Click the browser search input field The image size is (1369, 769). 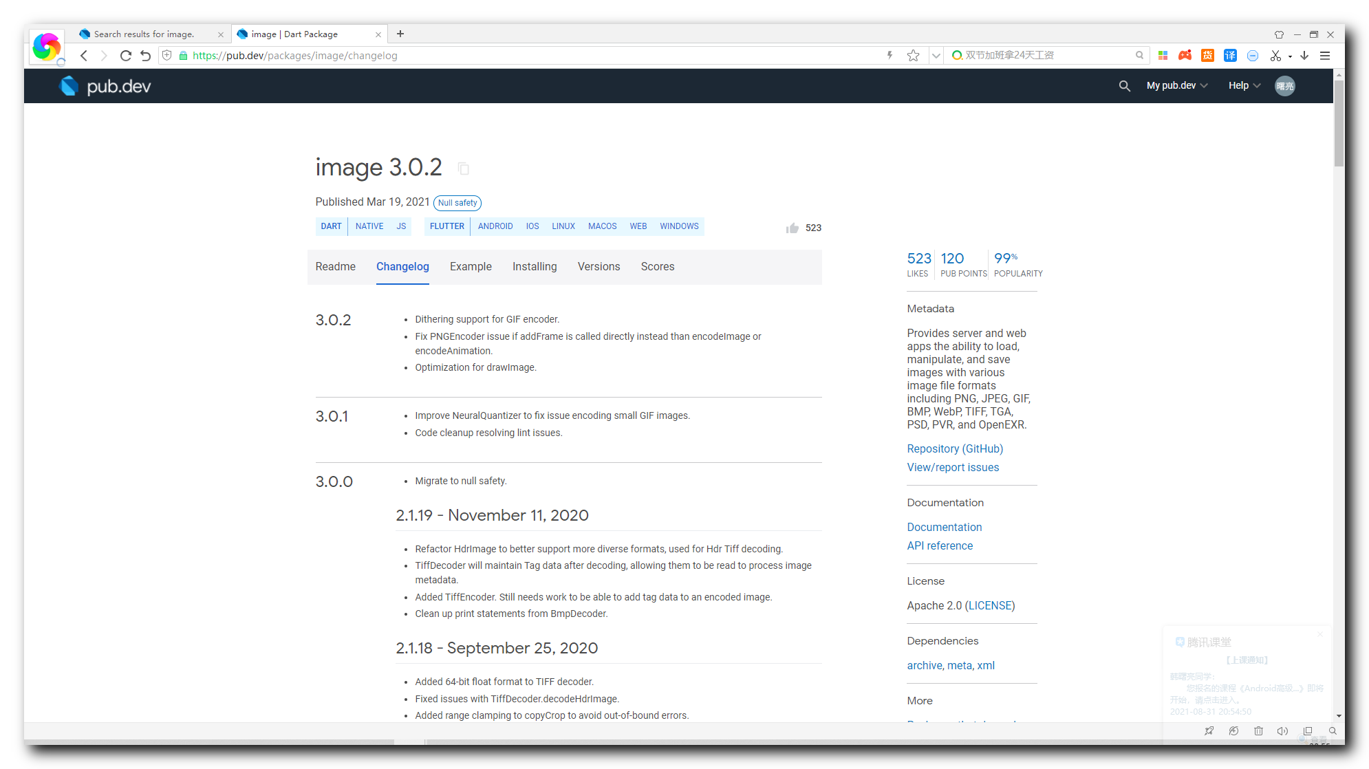pyautogui.click(x=1046, y=55)
